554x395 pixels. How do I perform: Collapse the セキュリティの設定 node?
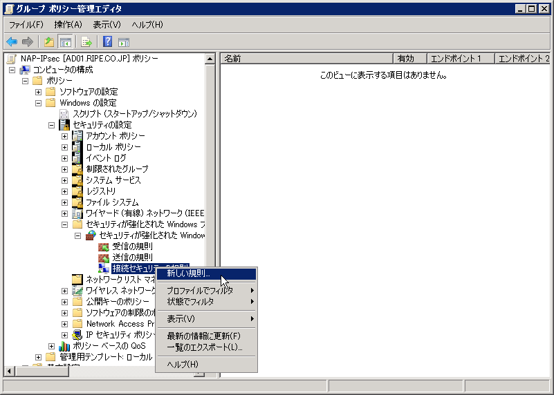pyautogui.click(x=51, y=125)
